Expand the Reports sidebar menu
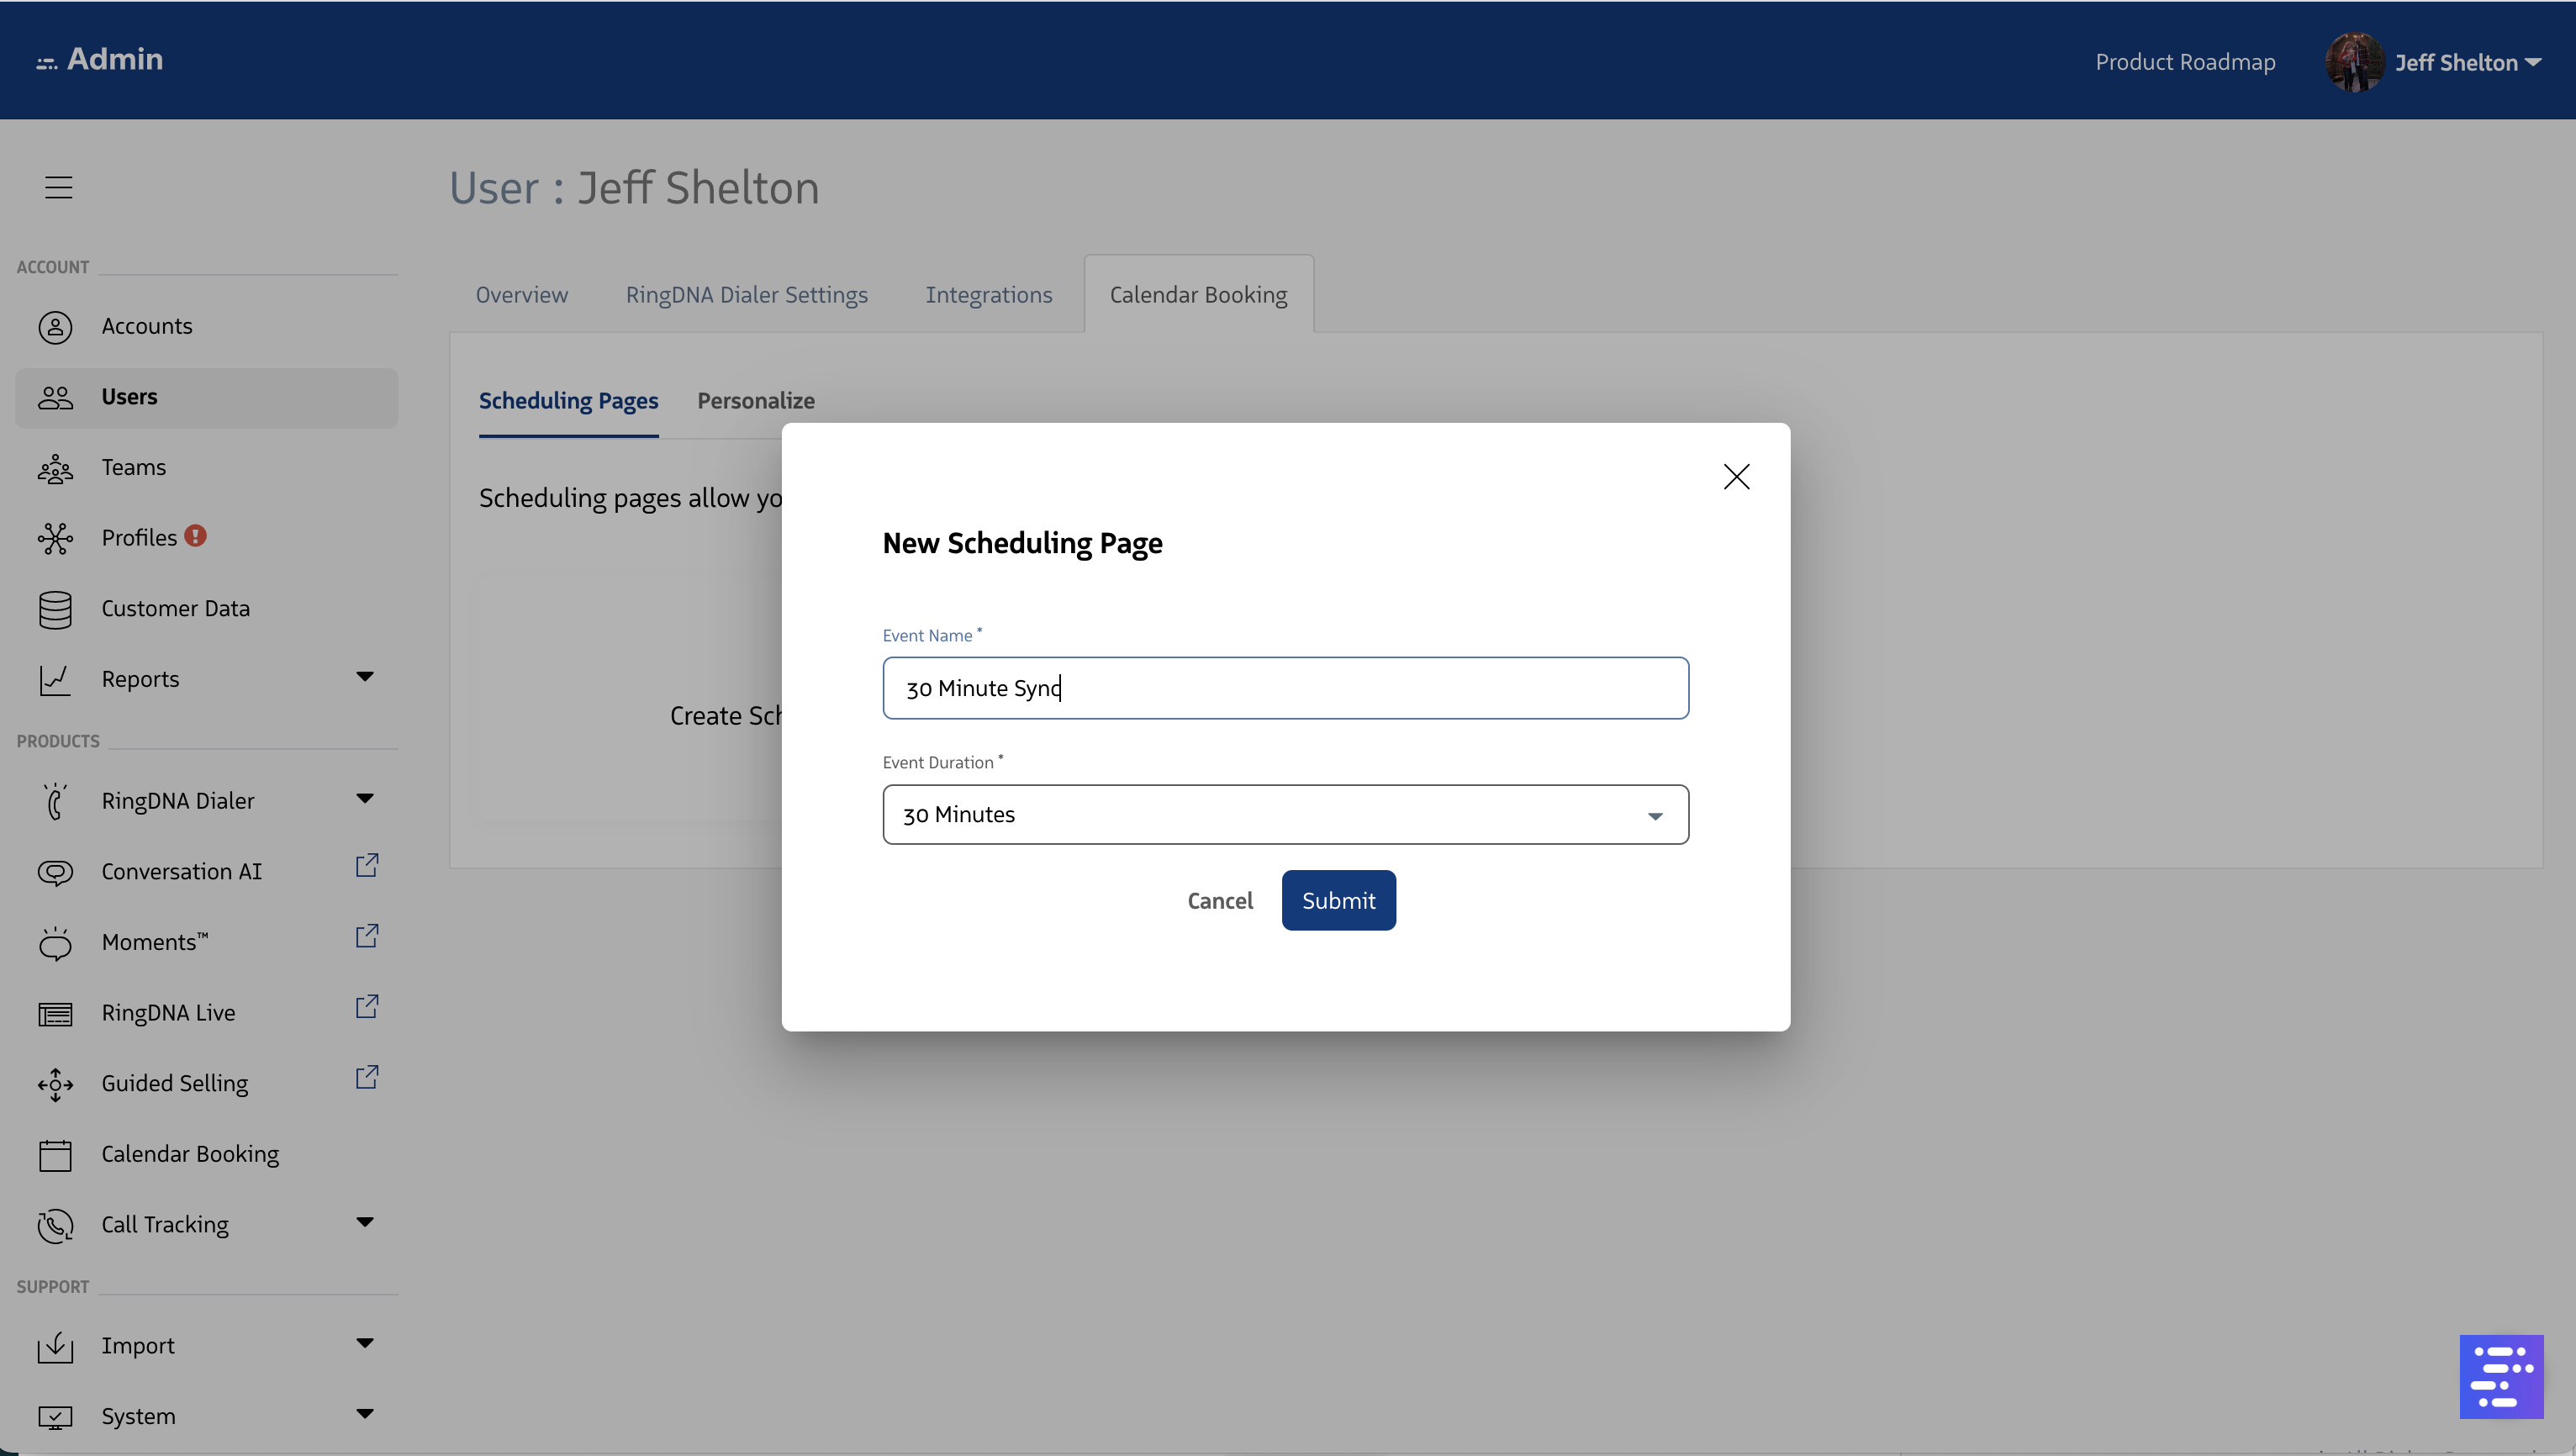This screenshot has height=1456, width=2576. [x=365, y=678]
